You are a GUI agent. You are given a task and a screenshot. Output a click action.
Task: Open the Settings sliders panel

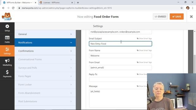(x=7, y=51)
